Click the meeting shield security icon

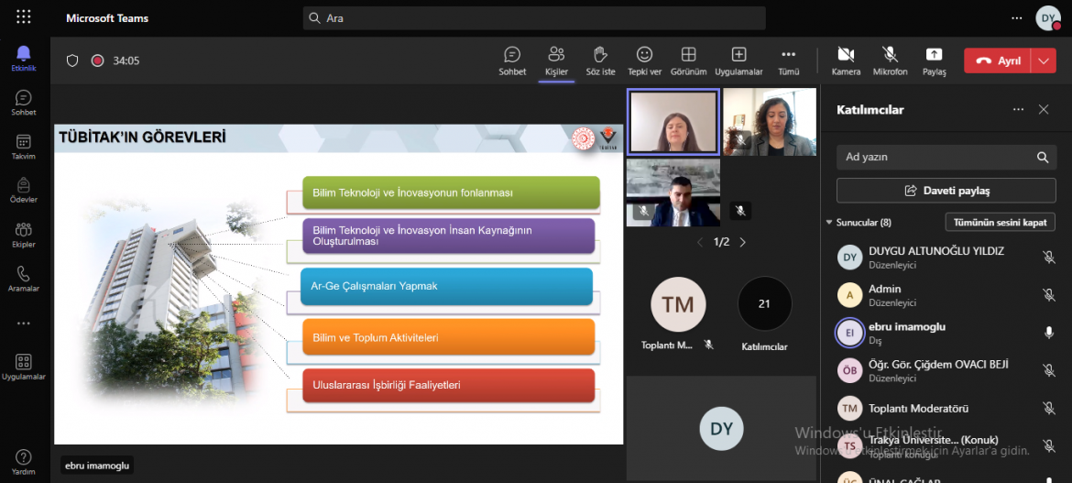(x=72, y=60)
